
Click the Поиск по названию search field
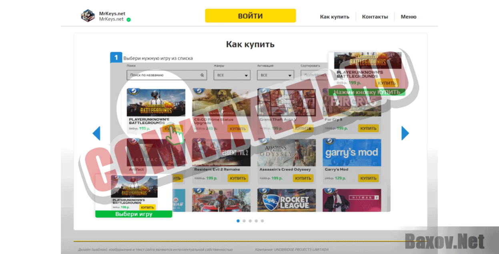click(167, 75)
